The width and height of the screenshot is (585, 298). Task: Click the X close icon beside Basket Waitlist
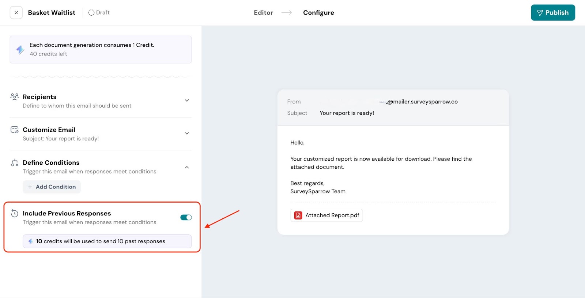coord(16,12)
